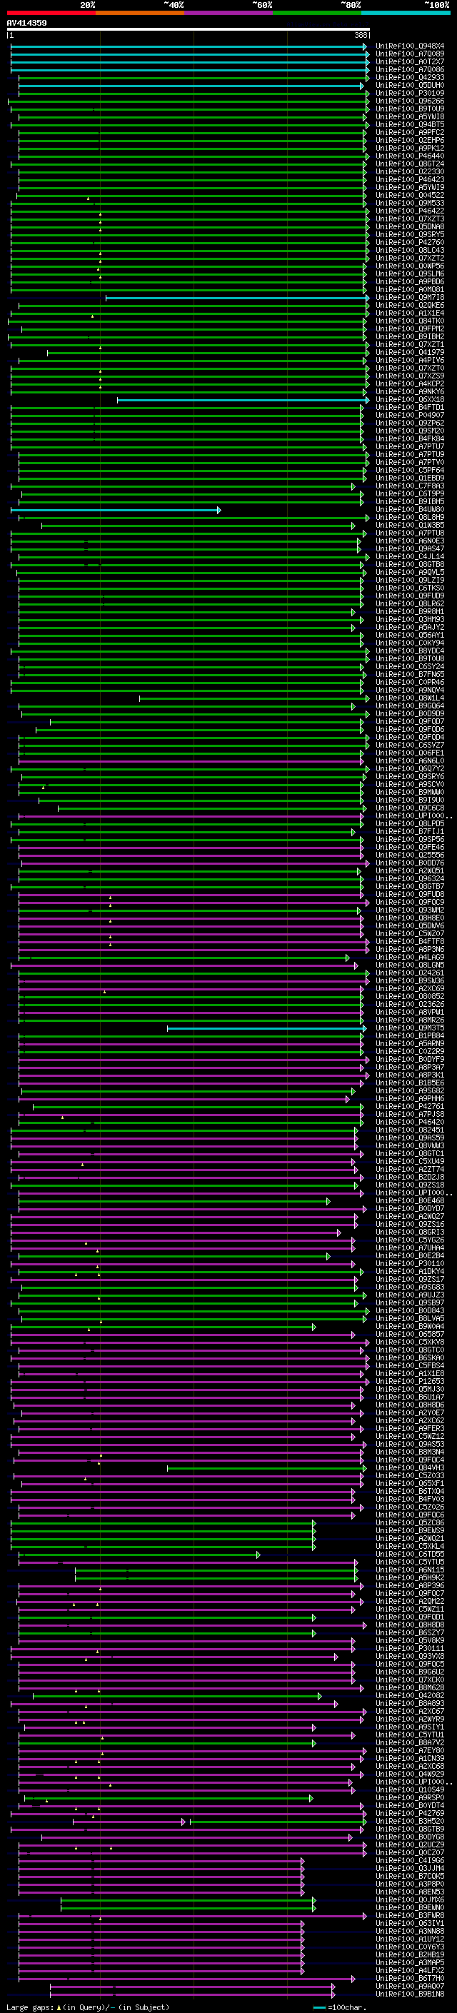Select label UniRef100_B7FIJ1
The height and width of the screenshot is (2013, 457).
[410, 831]
